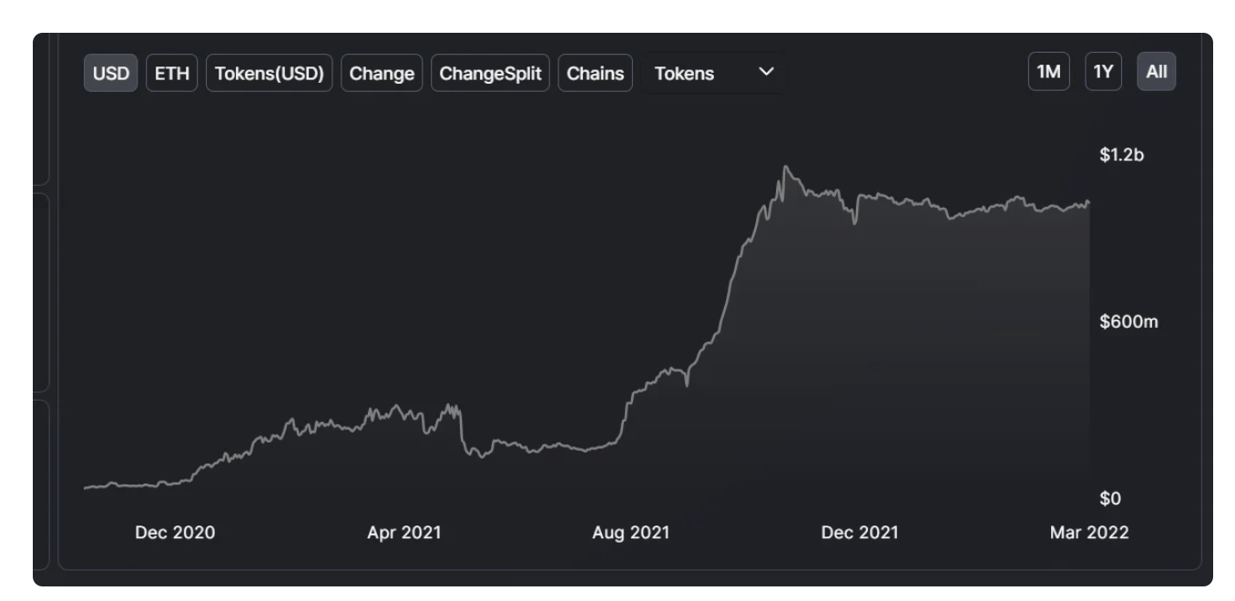This screenshot has height=601, width=1235.
Task: Enable the Tokens(USD) chart view
Action: [270, 73]
